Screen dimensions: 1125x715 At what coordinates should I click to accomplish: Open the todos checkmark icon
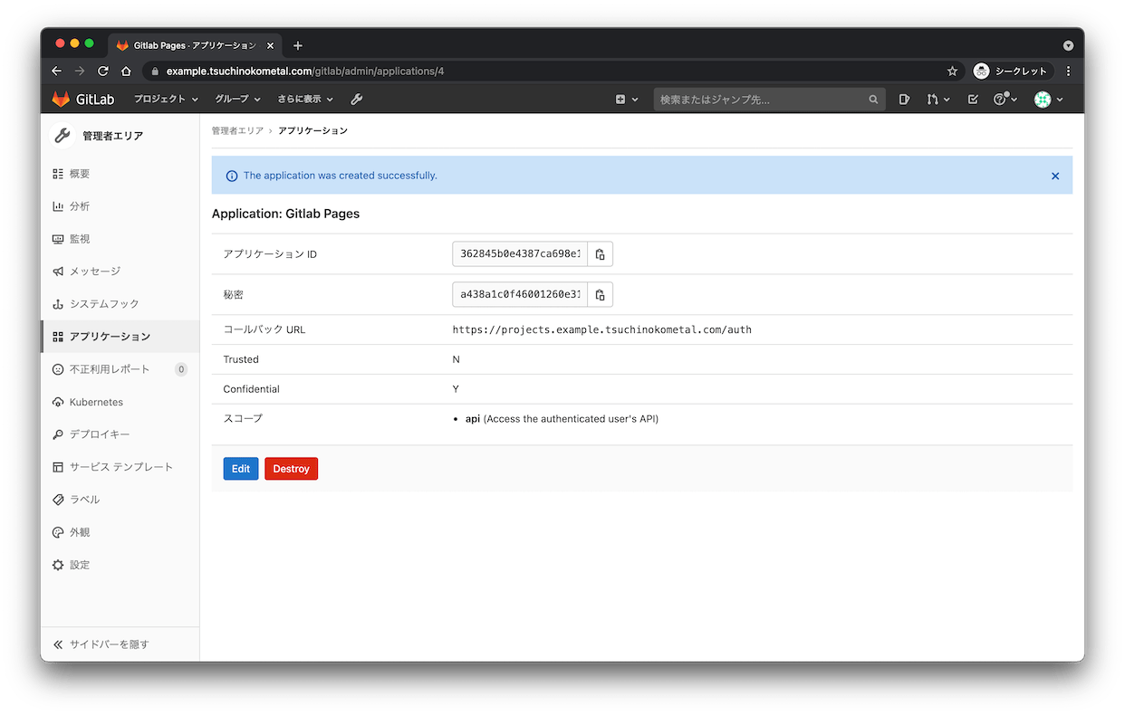coord(973,99)
